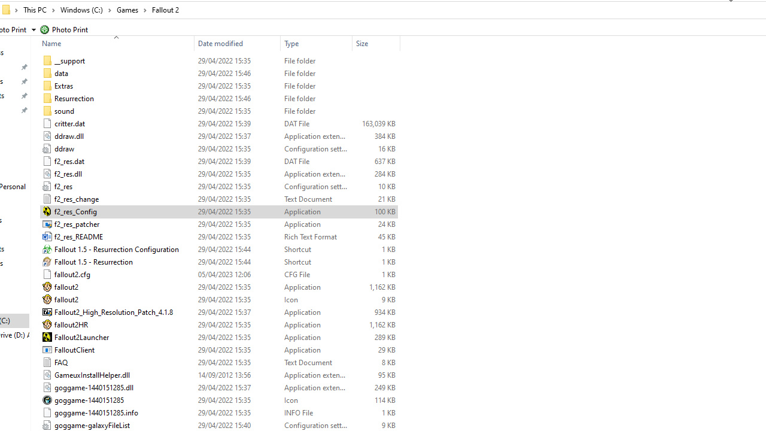Go to the This PC breadcrumb
The image size is (766, 431).
[x=35, y=10]
